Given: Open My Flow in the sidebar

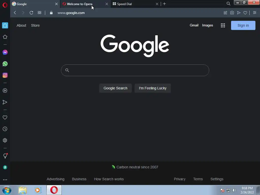Looking at the screenshot, I should 5,102.
